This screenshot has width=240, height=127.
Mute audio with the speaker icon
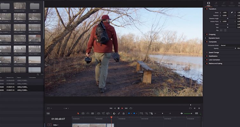pos(182,113)
